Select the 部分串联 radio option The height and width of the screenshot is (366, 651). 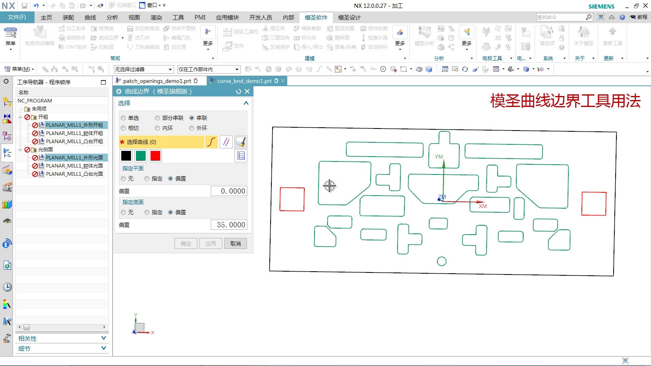pos(157,118)
